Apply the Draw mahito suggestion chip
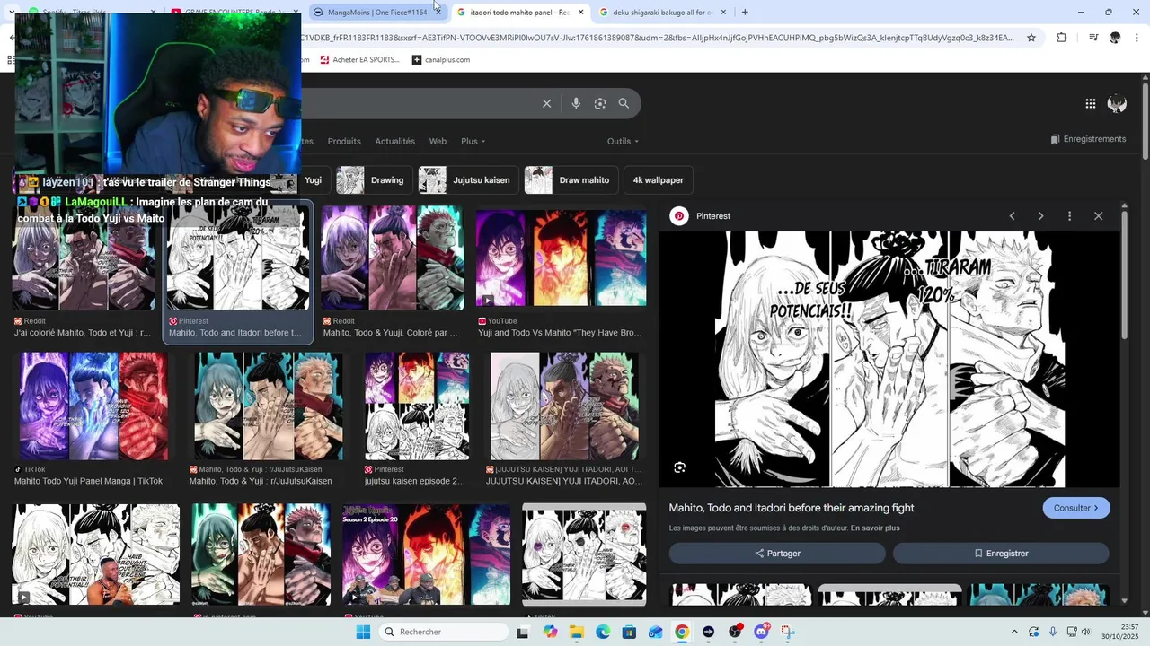 point(572,180)
